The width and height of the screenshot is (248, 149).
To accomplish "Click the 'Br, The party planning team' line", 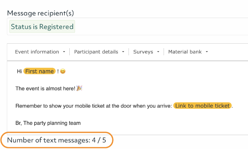I will 48,123.
